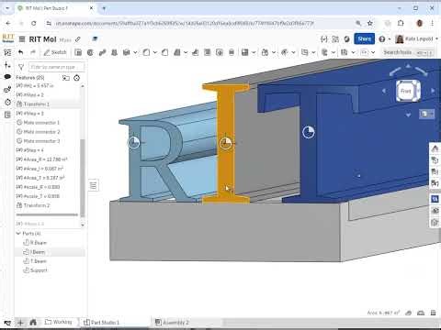Open the custom tables panel icon
441x330 pixels.
[7, 115]
